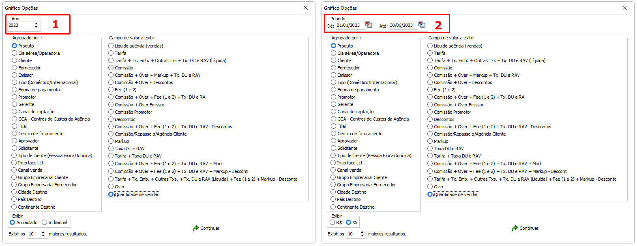Select Individual display option
Screen dimensions: 637x246
(55, 222)
